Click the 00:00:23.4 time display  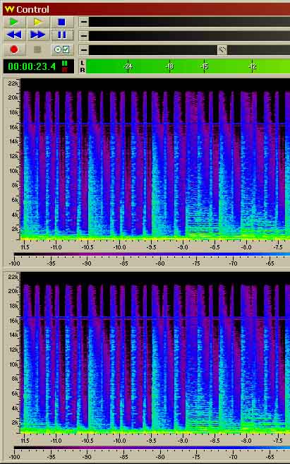click(x=32, y=66)
